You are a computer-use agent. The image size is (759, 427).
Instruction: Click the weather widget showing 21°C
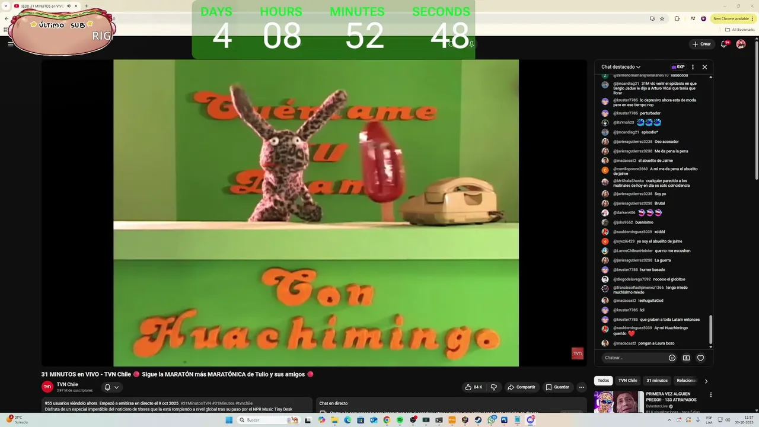point(18,420)
